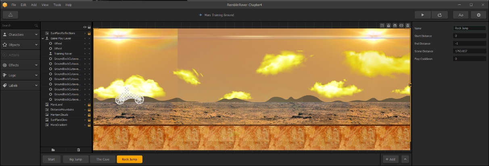Click the Name field containing Rock Jump
This screenshot has height=166, width=489.
[x=470, y=28]
